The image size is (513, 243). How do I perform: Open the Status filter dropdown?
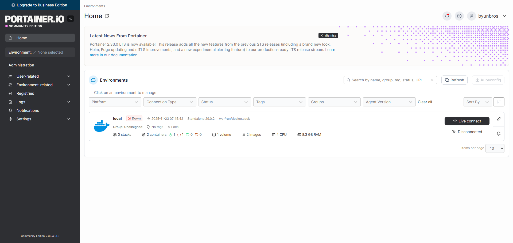225,102
